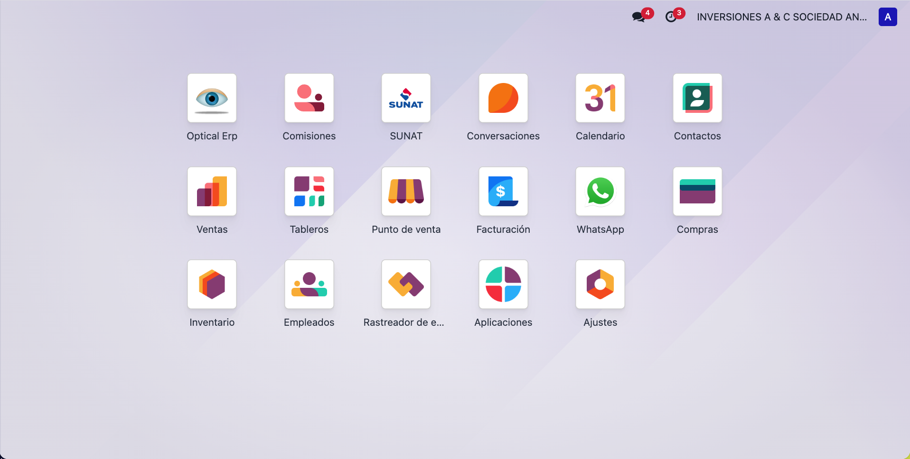
Task: Show unread messages from chat icon
Action: (x=638, y=17)
